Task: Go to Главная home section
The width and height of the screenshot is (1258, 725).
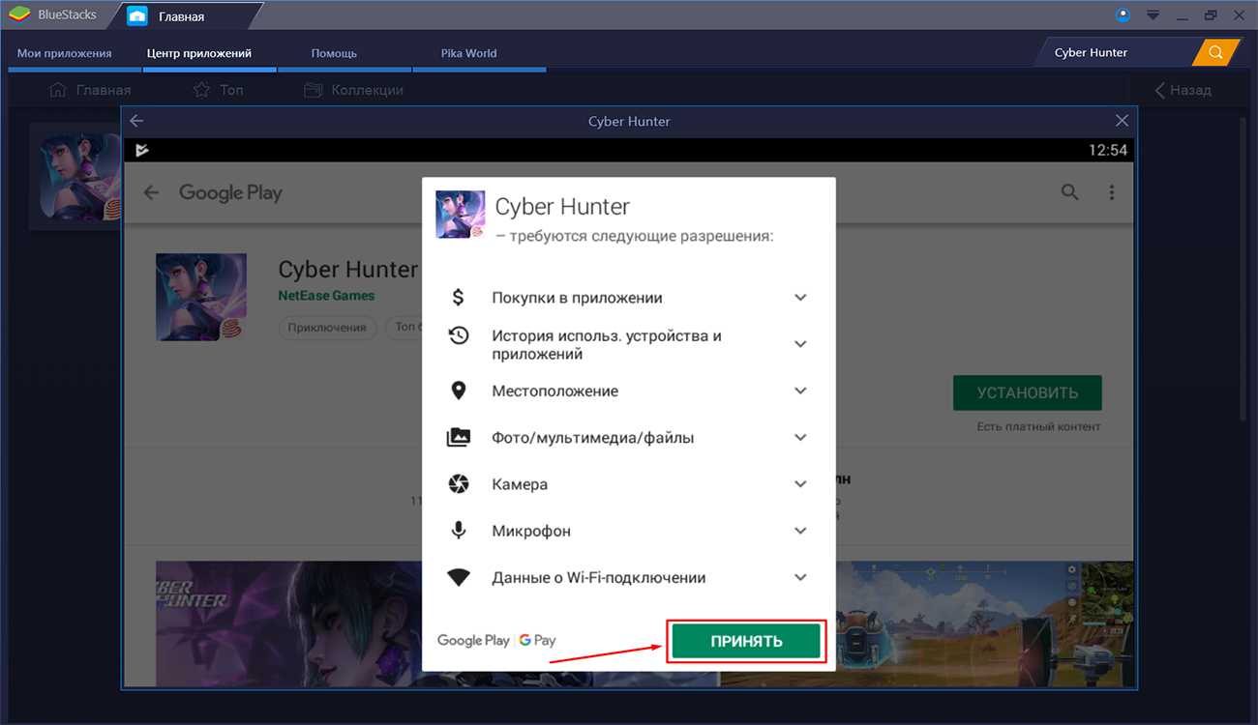Action: (x=89, y=90)
